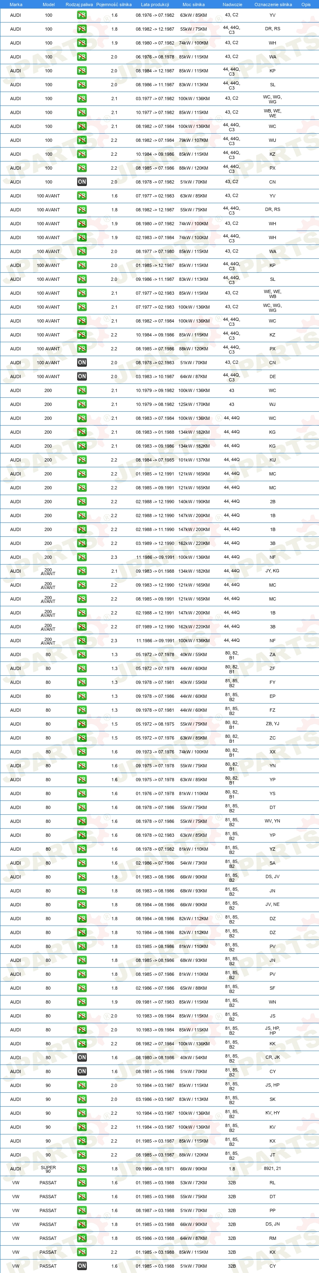Click petrol icon in VW Passat PP row
Image resolution: width=319 pixels, height=1273 pixels.
(82, 1211)
